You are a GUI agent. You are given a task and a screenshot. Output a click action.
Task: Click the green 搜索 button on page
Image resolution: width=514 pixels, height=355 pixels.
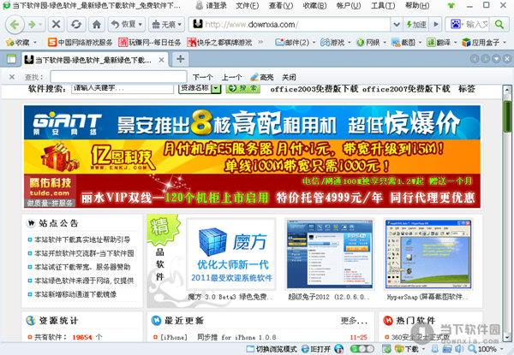pyautogui.click(x=243, y=88)
